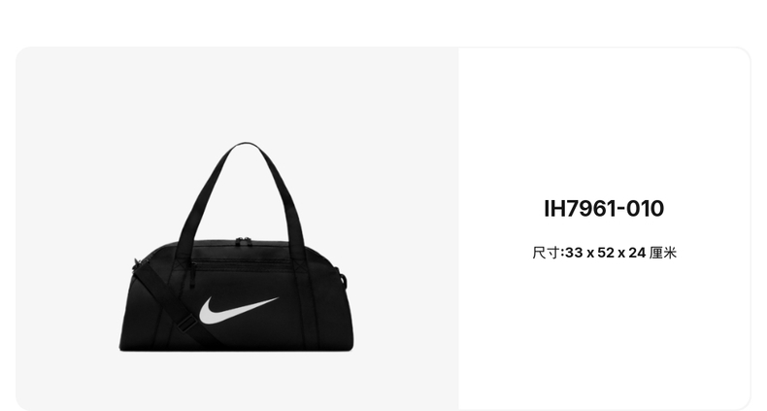Click the shoulder strap buckle
Viewport: 767px width, 411px height.
pos(184,325)
